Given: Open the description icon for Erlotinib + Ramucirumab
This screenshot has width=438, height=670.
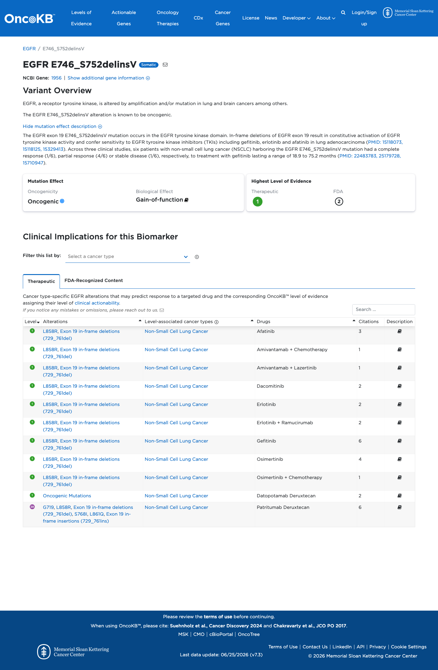Looking at the screenshot, I should (x=400, y=423).
